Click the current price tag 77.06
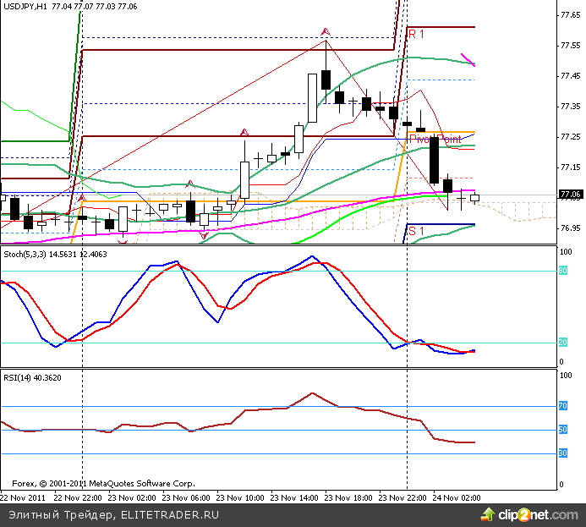This screenshot has height=527, width=586. click(x=571, y=195)
